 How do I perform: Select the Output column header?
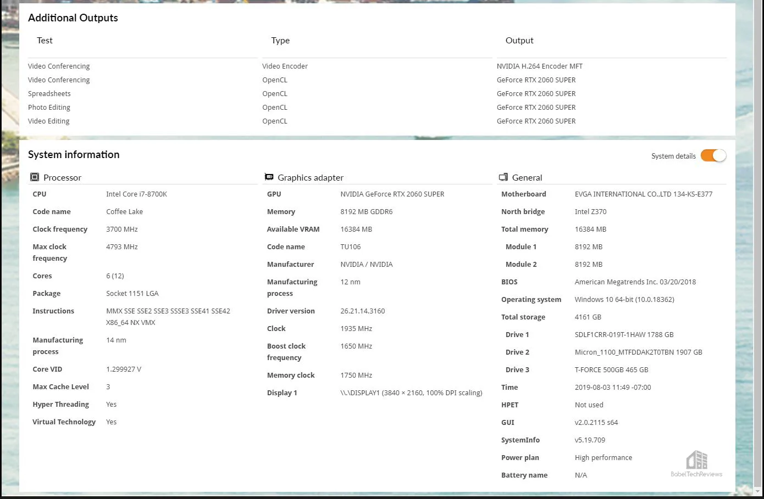519,41
